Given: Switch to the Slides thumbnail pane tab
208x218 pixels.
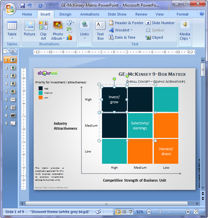Looking at the screenshot, I should 6,52.
